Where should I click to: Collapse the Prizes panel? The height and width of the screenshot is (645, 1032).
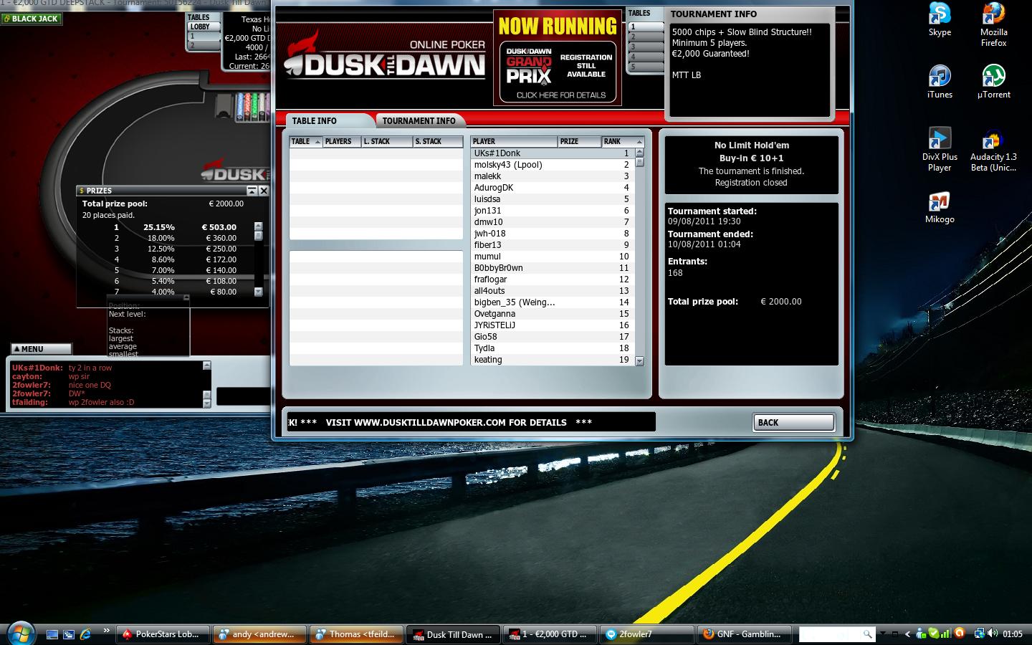point(252,191)
